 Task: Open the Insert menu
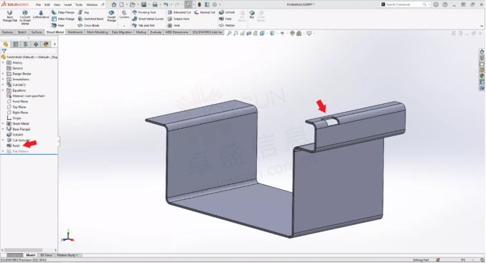tap(67, 4)
